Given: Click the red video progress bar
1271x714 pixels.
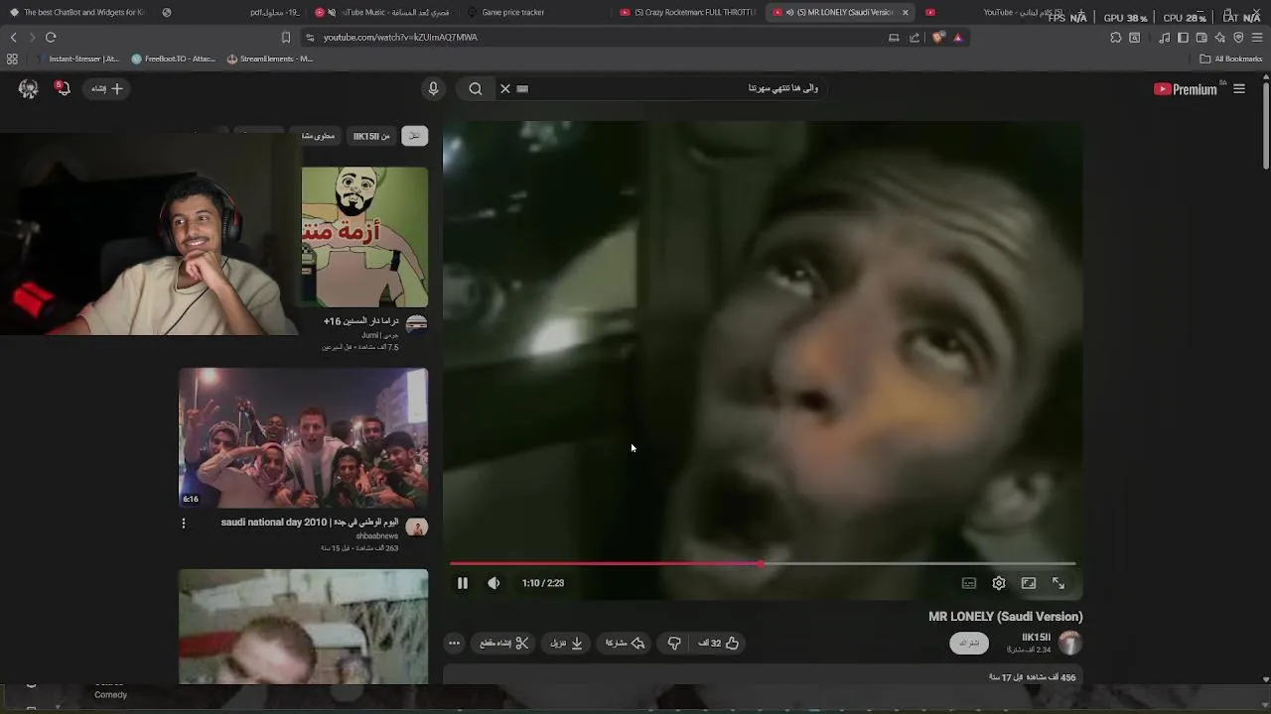Looking at the screenshot, I should click(x=762, y=563).
